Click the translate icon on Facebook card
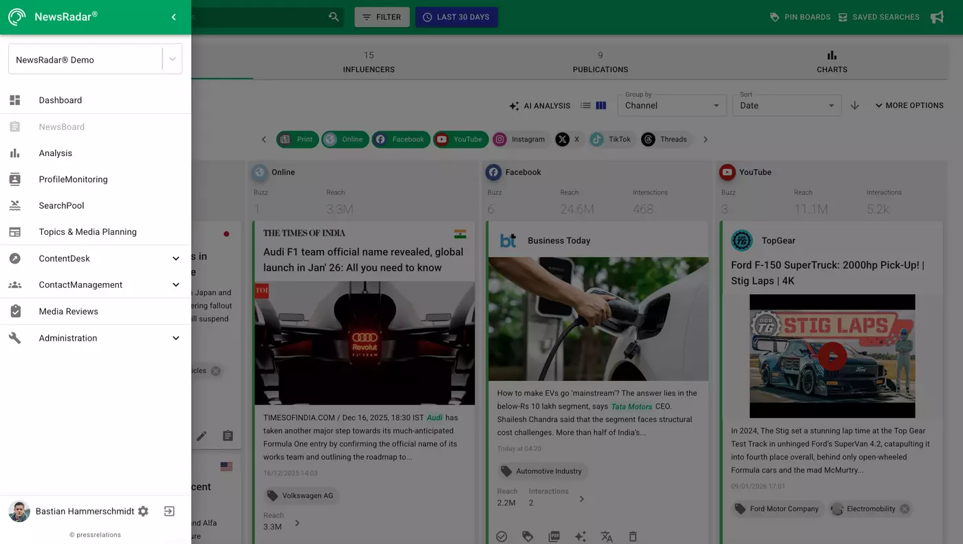The image size is (963, 544). 606,536
